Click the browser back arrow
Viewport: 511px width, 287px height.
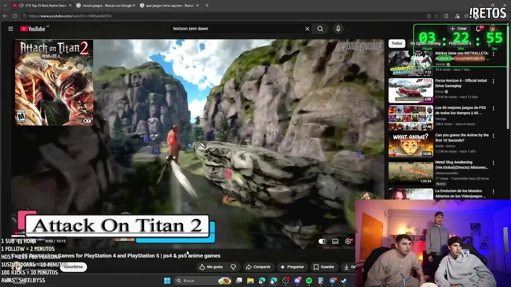[5, 16]
